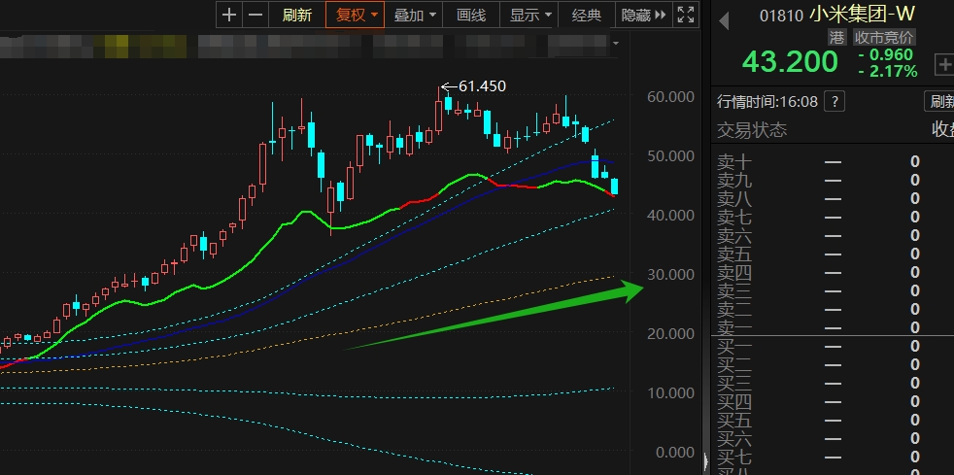
Task: Zoom out the chart with minus button
Action: (256, 15)
